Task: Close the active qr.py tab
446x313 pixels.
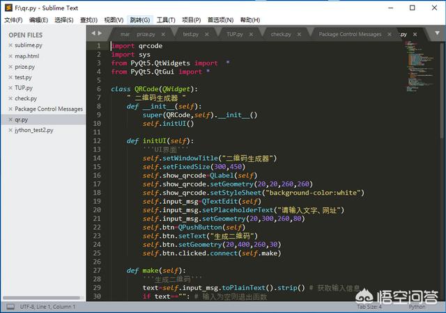Action: pyautogui.click(x=415, y=34)
